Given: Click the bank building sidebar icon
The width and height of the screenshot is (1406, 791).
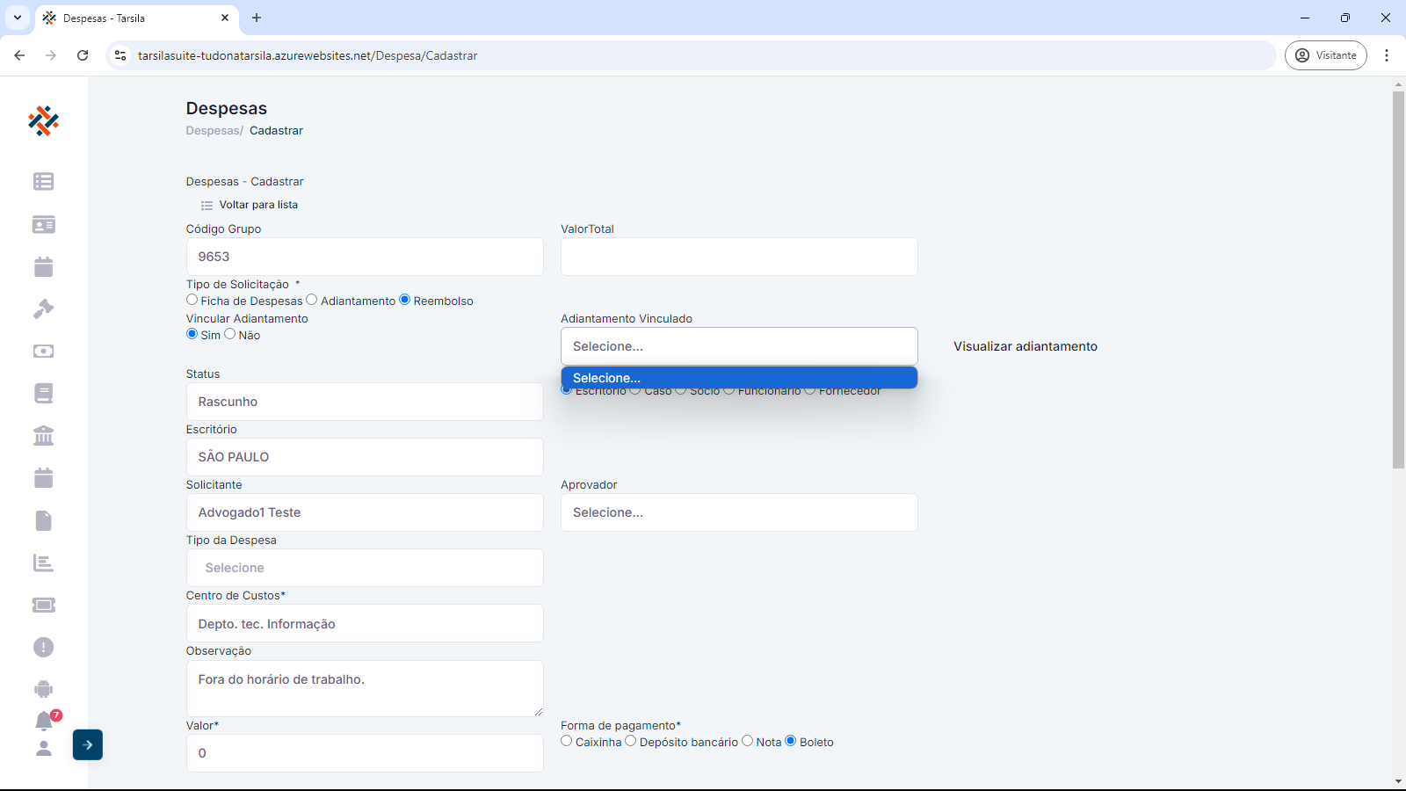Looking at the screenshot, I should 43,436.
